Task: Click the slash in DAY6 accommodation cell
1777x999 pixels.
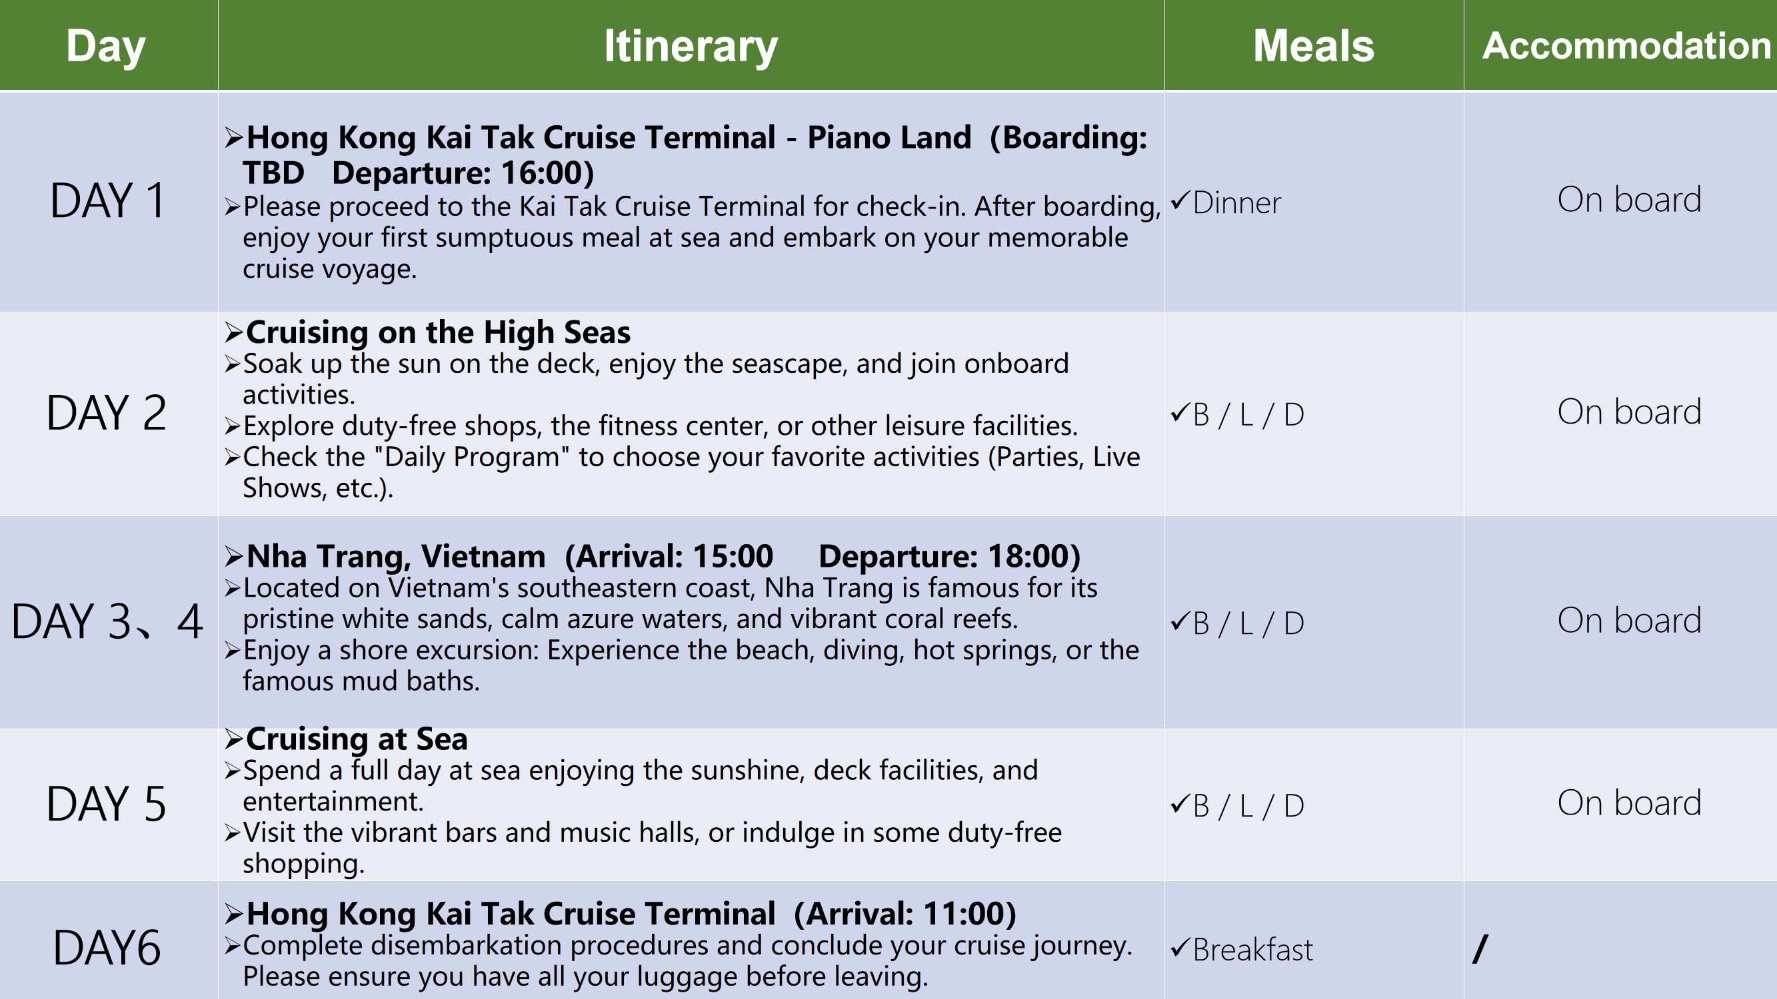Action: tap(1480, 948)
